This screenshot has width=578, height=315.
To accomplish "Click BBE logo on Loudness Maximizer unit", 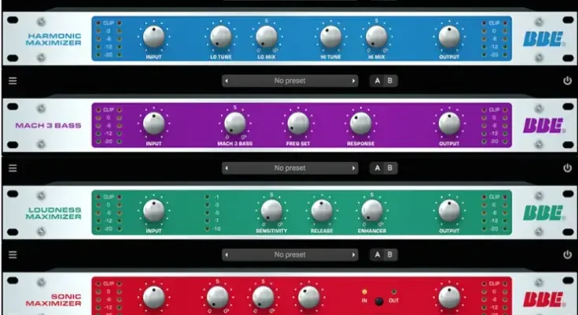I will pos(543,213).
